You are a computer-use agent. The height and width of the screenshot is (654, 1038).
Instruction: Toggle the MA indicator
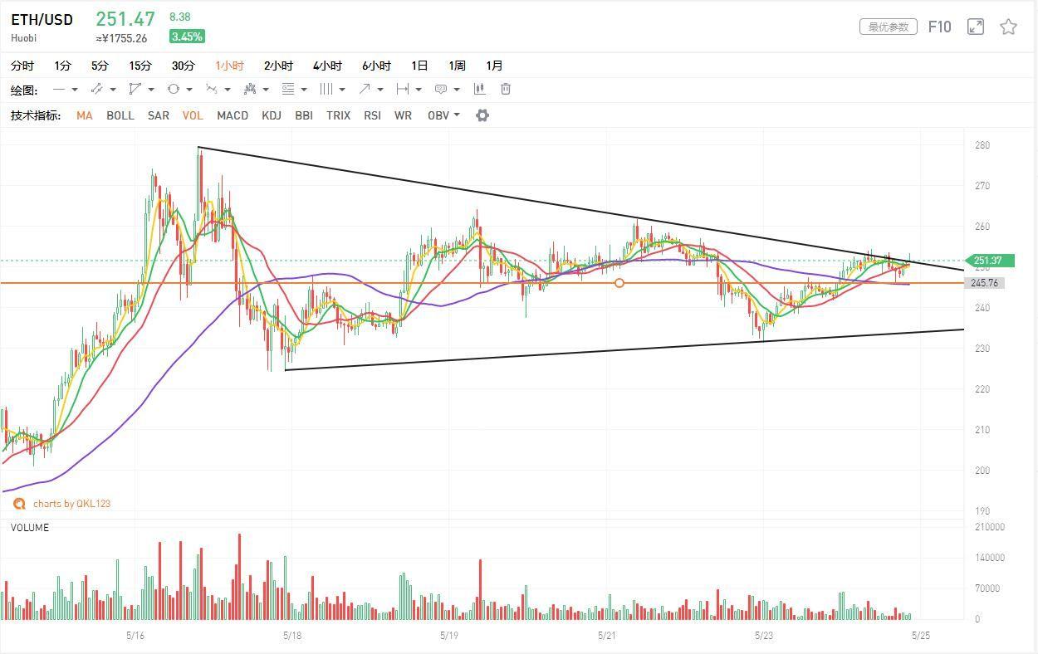pyautogui.click(x=84, y=115)
